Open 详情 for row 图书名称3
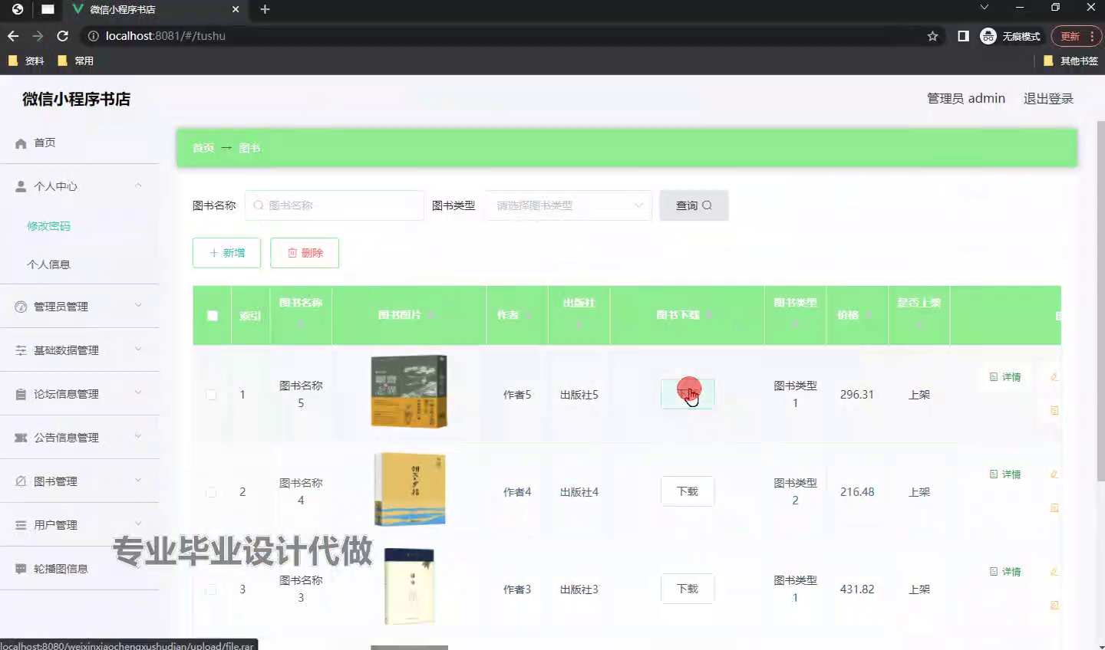Viewport: 1105px width, 650px height. 1005,572
